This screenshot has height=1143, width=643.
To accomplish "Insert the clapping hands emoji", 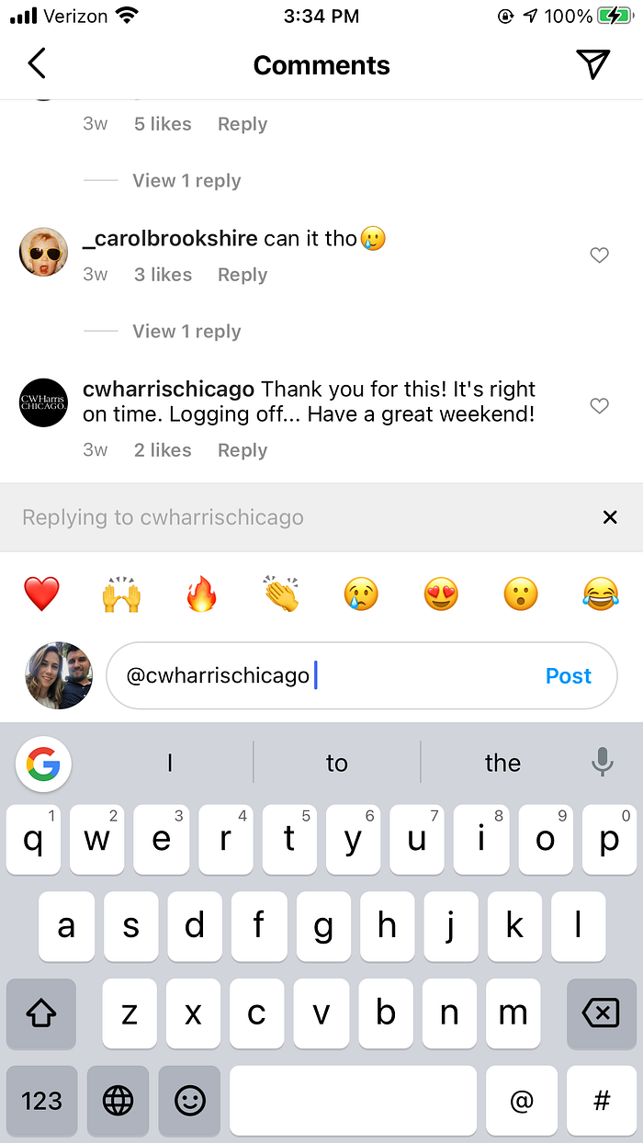I will [x=281, y=594].
